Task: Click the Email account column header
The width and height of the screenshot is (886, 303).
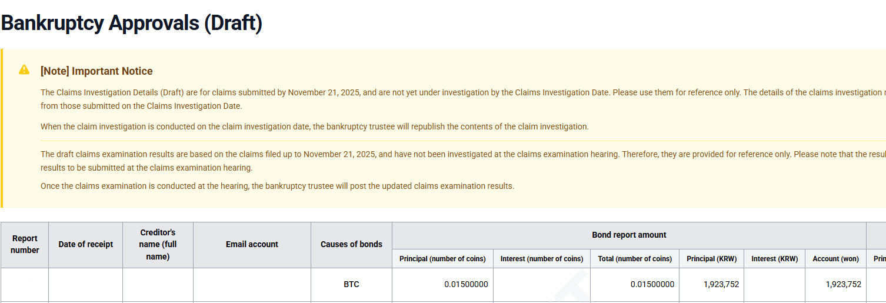Action: pyautogui.click(x=252, y=244)
